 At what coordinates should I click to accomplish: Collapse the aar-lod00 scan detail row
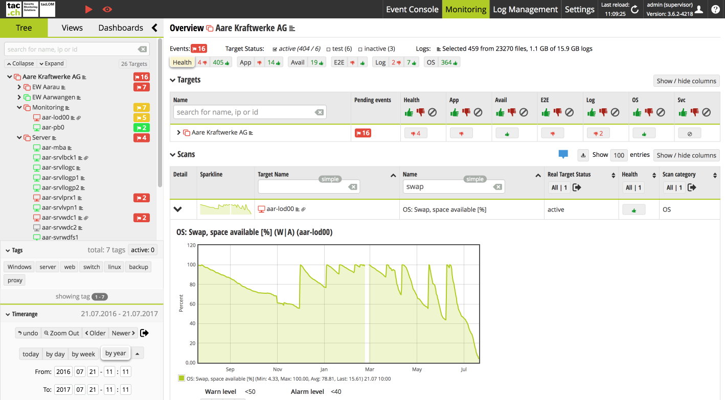coord(178,209)
